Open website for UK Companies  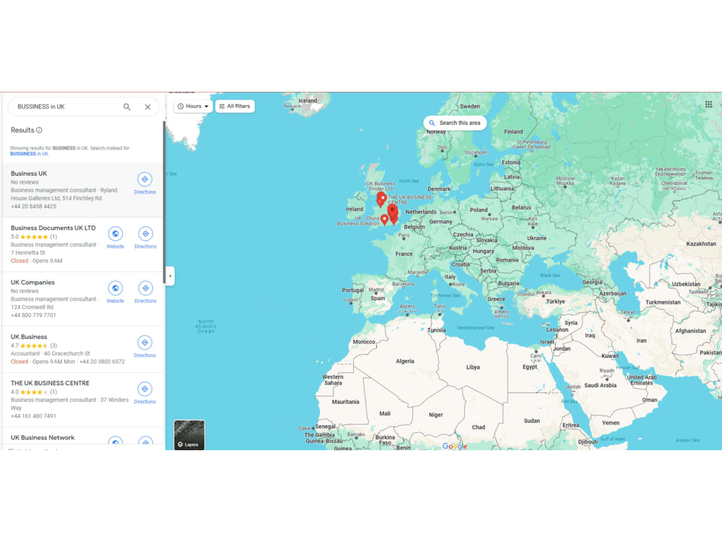(x=115, y=292)
